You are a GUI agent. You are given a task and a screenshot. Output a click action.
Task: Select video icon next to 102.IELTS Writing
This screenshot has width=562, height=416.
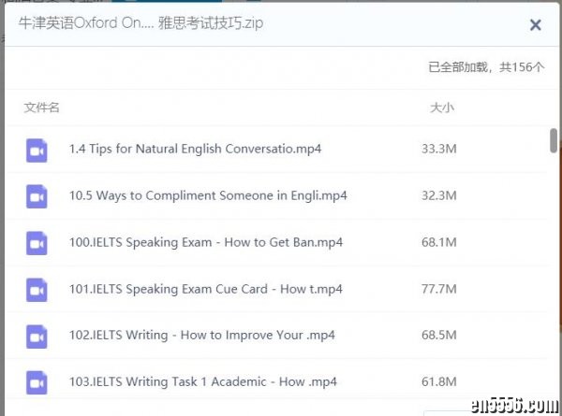[x=37, y=336]
